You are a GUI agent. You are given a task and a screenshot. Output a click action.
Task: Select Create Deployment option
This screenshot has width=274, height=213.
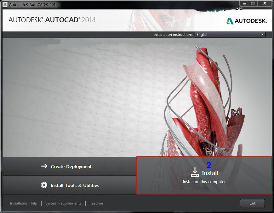[70, 166]
